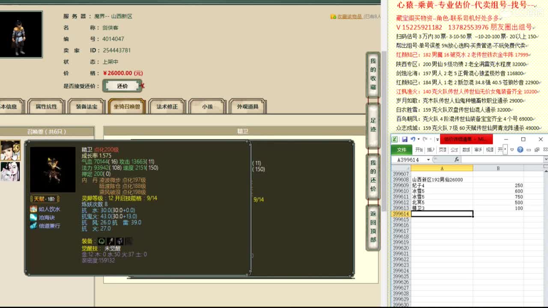
Task: Click the workbook minimize icon in ribbon
Action: (529, 150)
